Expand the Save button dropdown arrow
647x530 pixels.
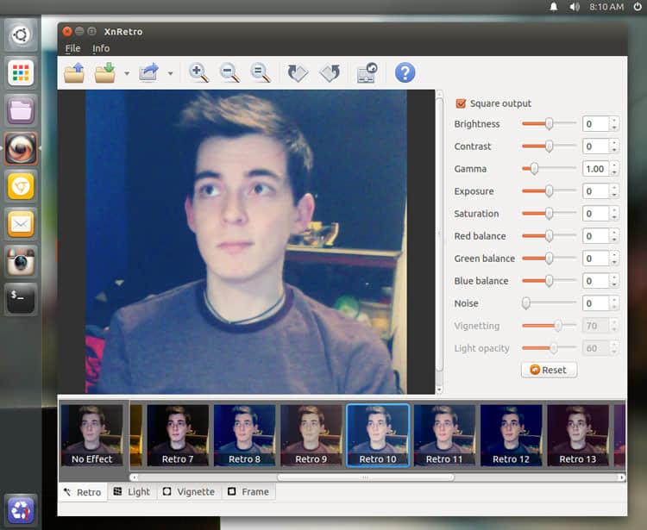[127, 74]
